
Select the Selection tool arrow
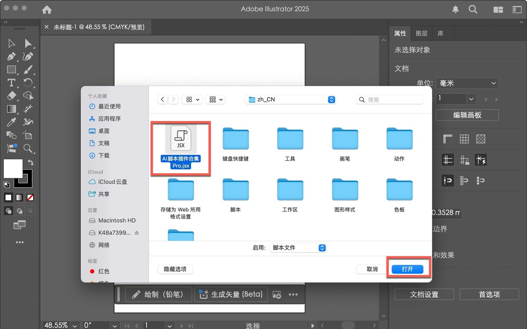11,43
